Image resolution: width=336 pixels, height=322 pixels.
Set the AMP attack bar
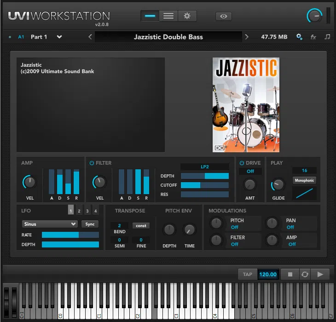(x=52, y=182)
